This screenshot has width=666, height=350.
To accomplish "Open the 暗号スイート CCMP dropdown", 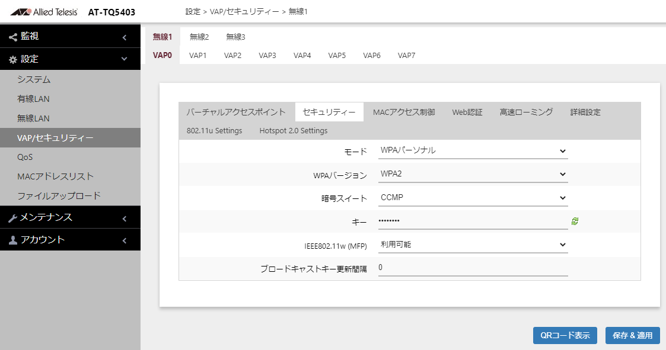I will click(473, 198).
